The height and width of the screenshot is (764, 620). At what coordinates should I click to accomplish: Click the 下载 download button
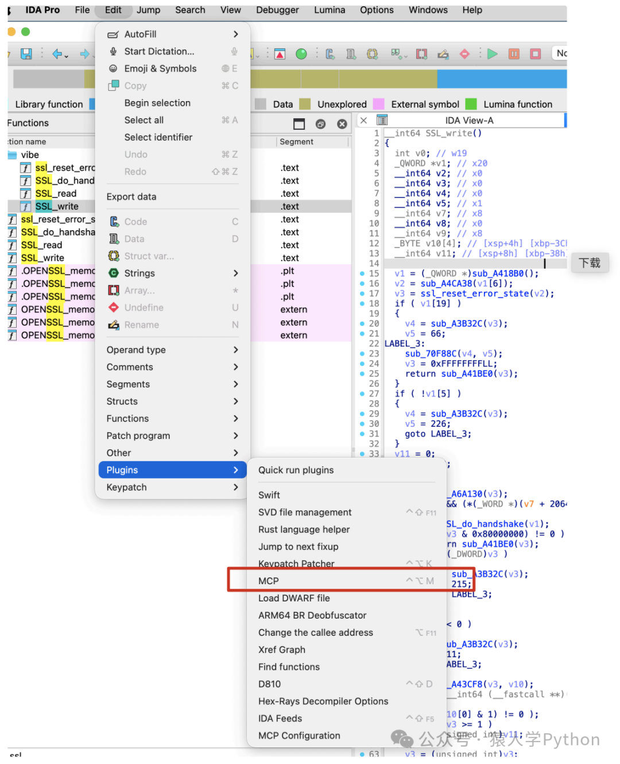[590, 263]
